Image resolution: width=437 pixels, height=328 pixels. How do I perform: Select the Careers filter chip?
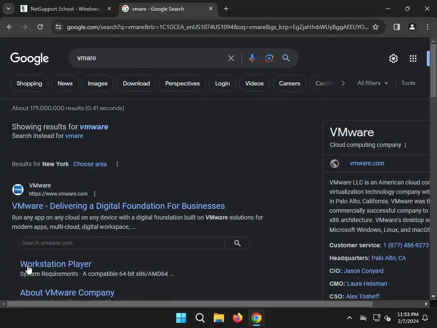point(289,83)
